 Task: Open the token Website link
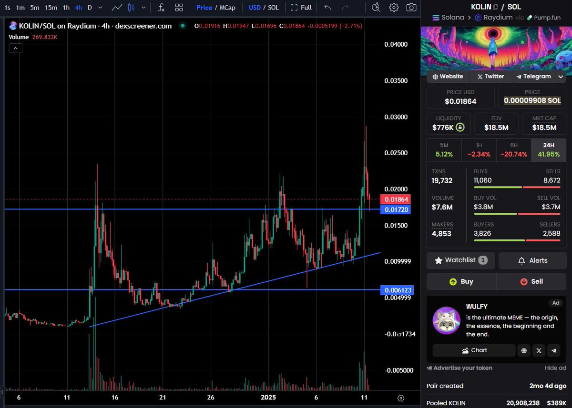click(448, 76)
